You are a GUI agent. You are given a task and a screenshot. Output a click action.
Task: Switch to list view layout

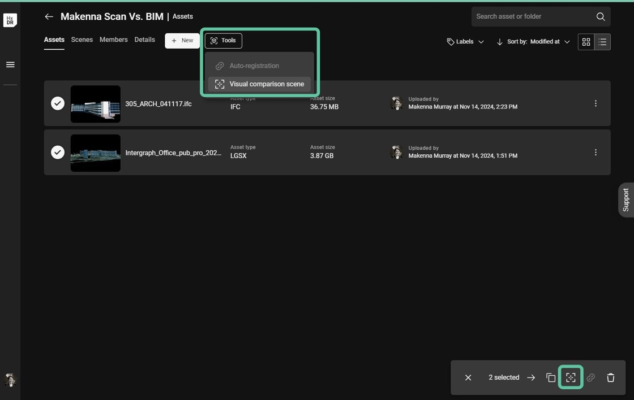click(x=602, y=42)
